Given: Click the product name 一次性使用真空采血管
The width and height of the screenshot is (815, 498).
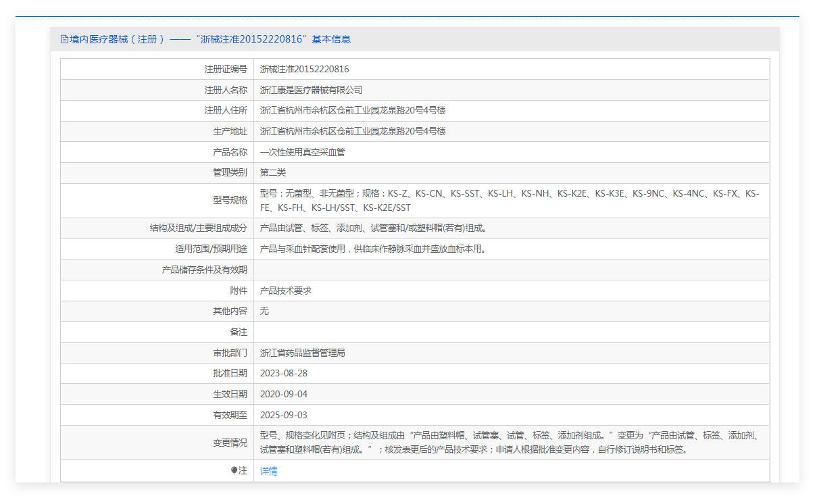Looking at the screenshot, I should coord(302,152).
